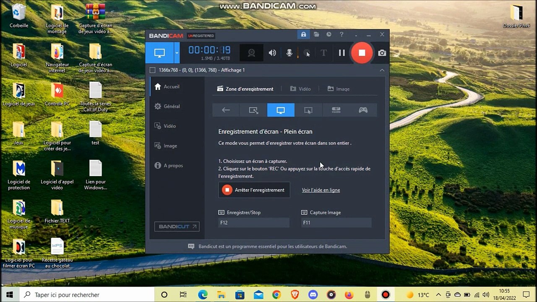Open Microsoft Edge from taskbar

click(203, 295)
